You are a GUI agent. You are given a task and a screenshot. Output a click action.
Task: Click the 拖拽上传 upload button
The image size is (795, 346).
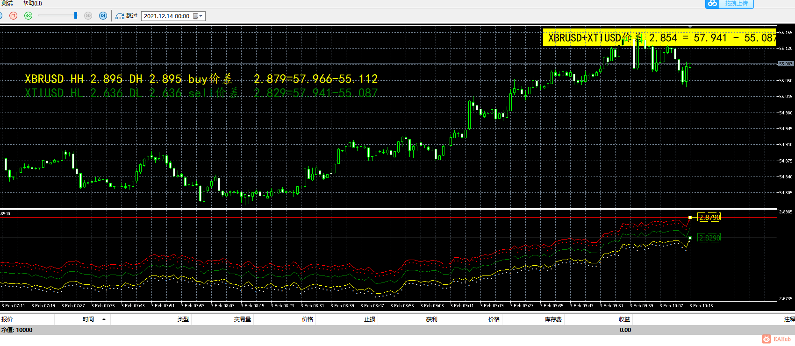[737, 4]
